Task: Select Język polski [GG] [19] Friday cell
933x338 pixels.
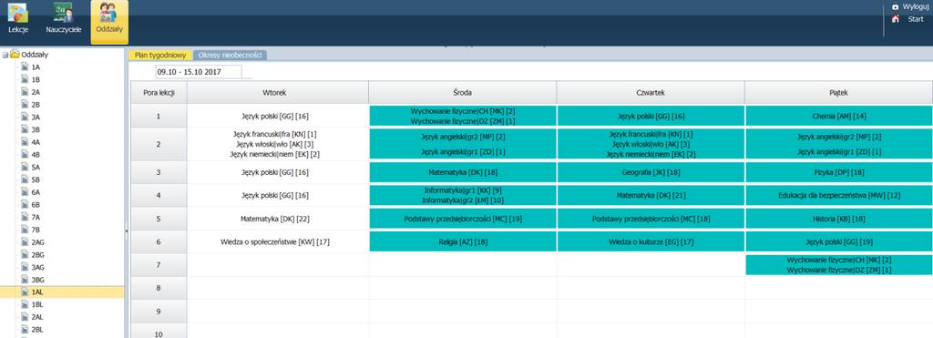Action: click(x=839, y=241)
